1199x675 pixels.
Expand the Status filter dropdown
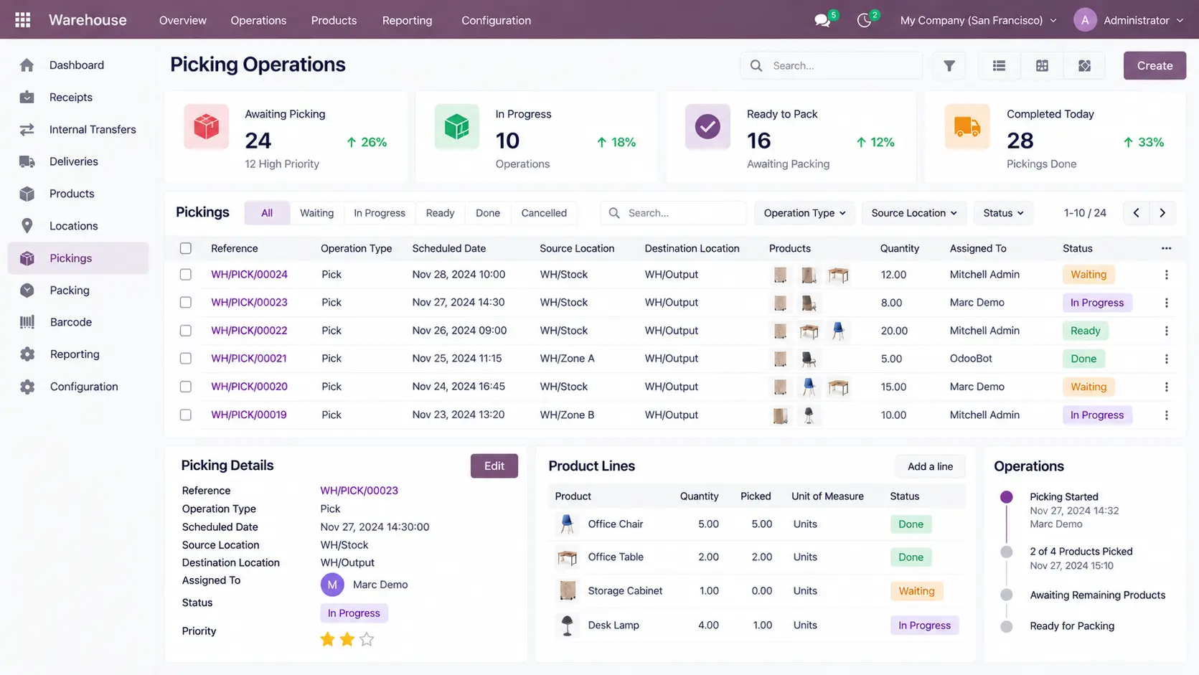1003,213
